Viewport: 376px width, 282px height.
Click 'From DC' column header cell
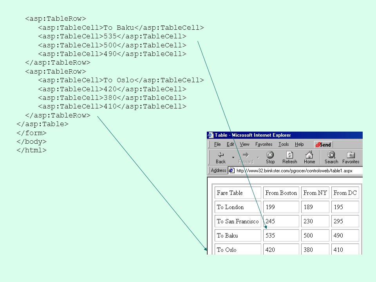pyautogui.click(x=345, y=193)
